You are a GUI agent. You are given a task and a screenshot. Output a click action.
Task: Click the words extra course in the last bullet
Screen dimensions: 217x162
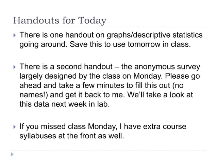(x=165, y=126)
